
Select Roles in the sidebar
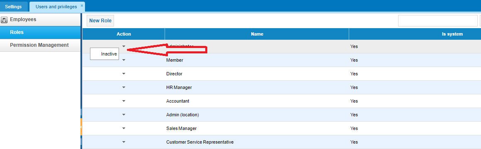(x=41, y=32)
